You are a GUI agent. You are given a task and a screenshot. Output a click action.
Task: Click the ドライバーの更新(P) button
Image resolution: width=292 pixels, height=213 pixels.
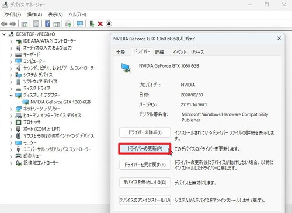(145, 149)
